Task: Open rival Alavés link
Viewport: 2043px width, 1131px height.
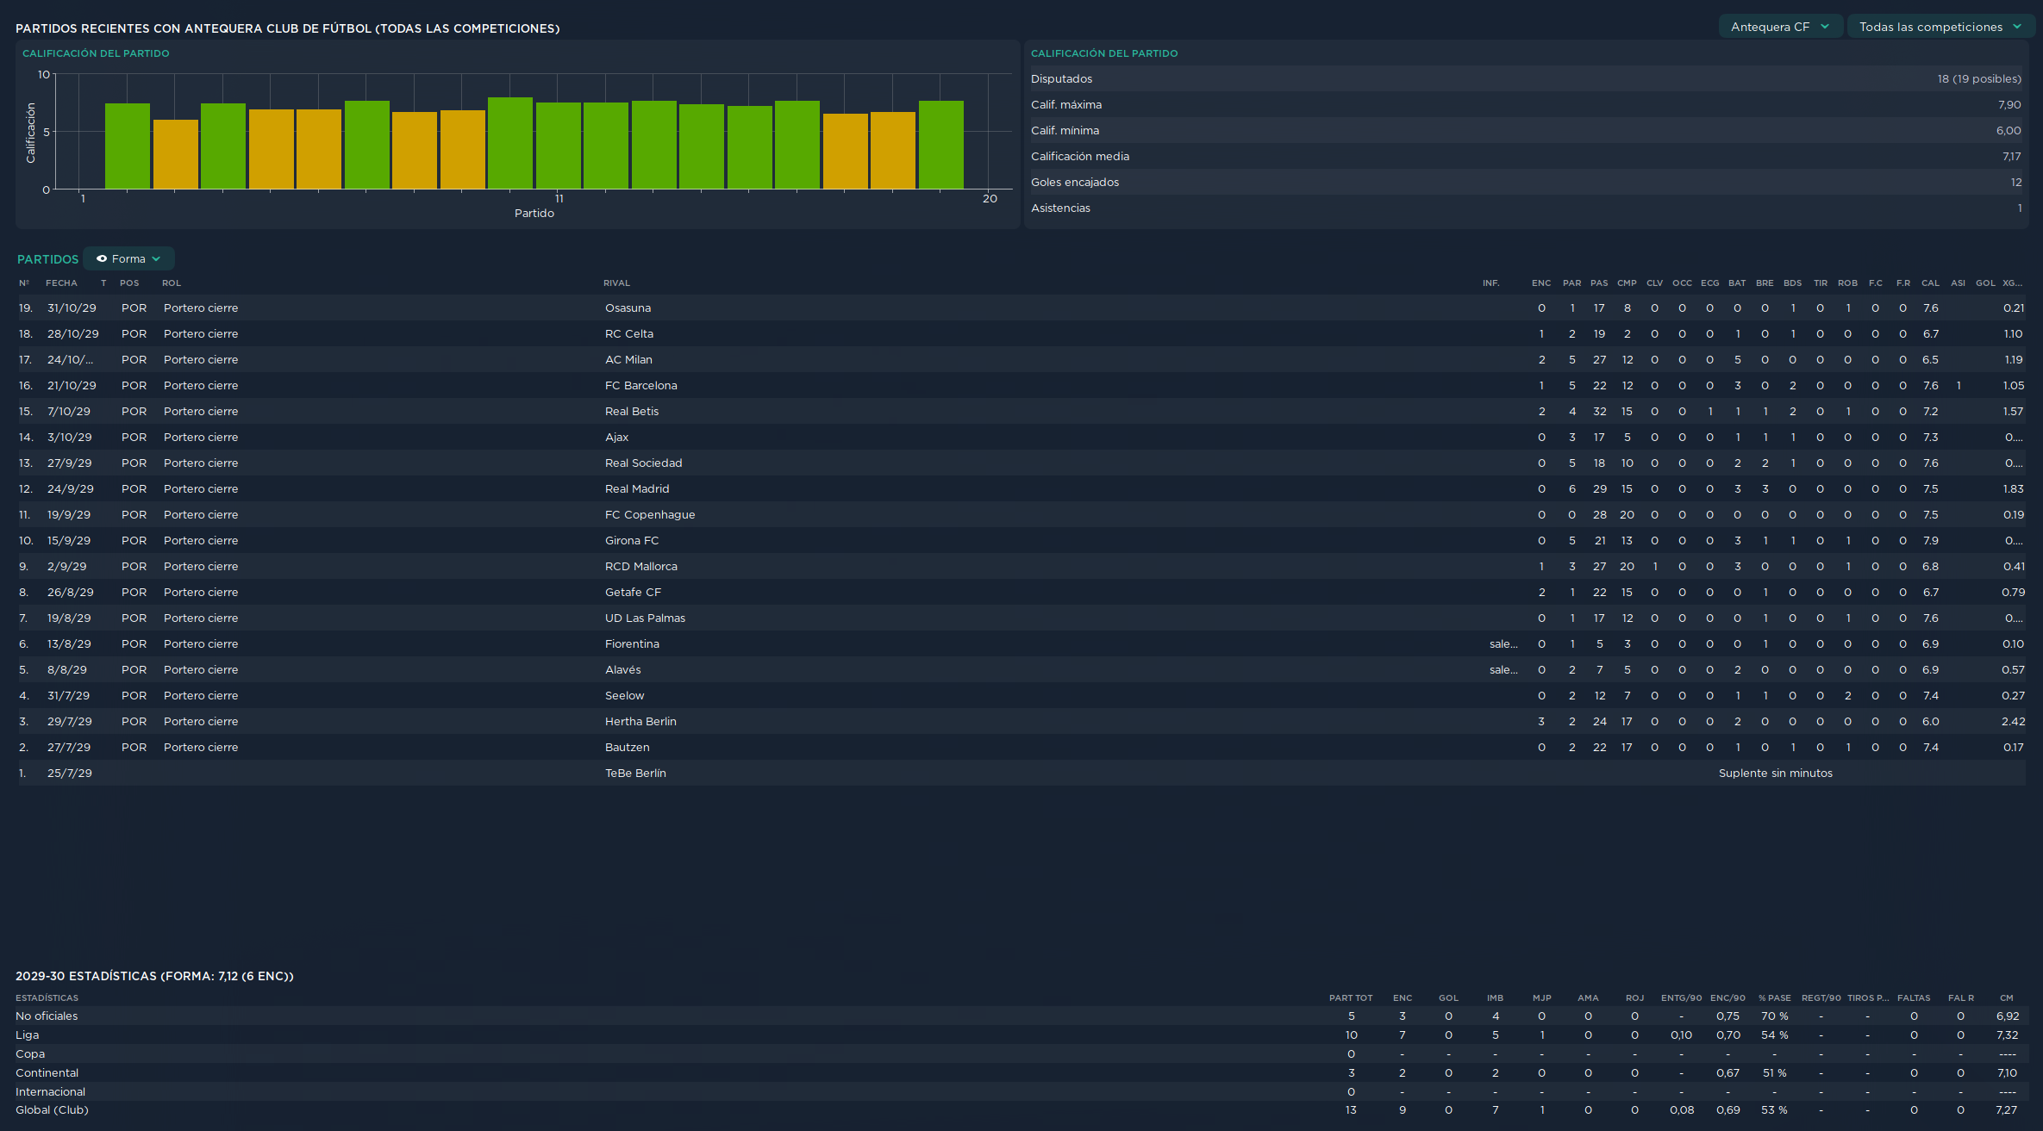Action: 622,670
